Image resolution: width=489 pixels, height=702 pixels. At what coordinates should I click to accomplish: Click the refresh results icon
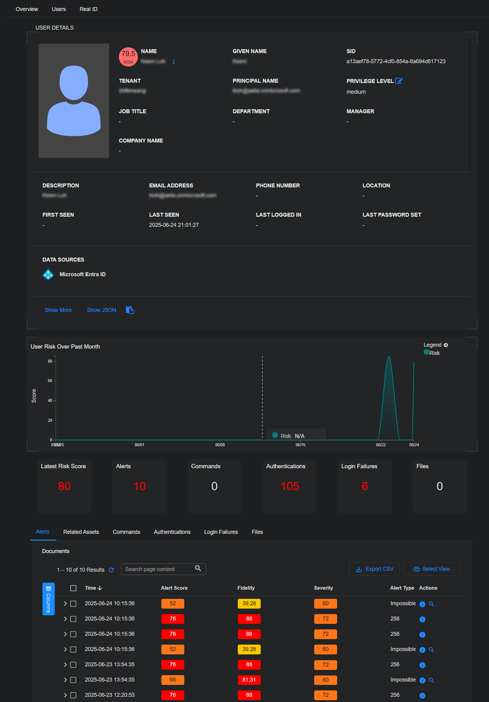pos(112,570)
